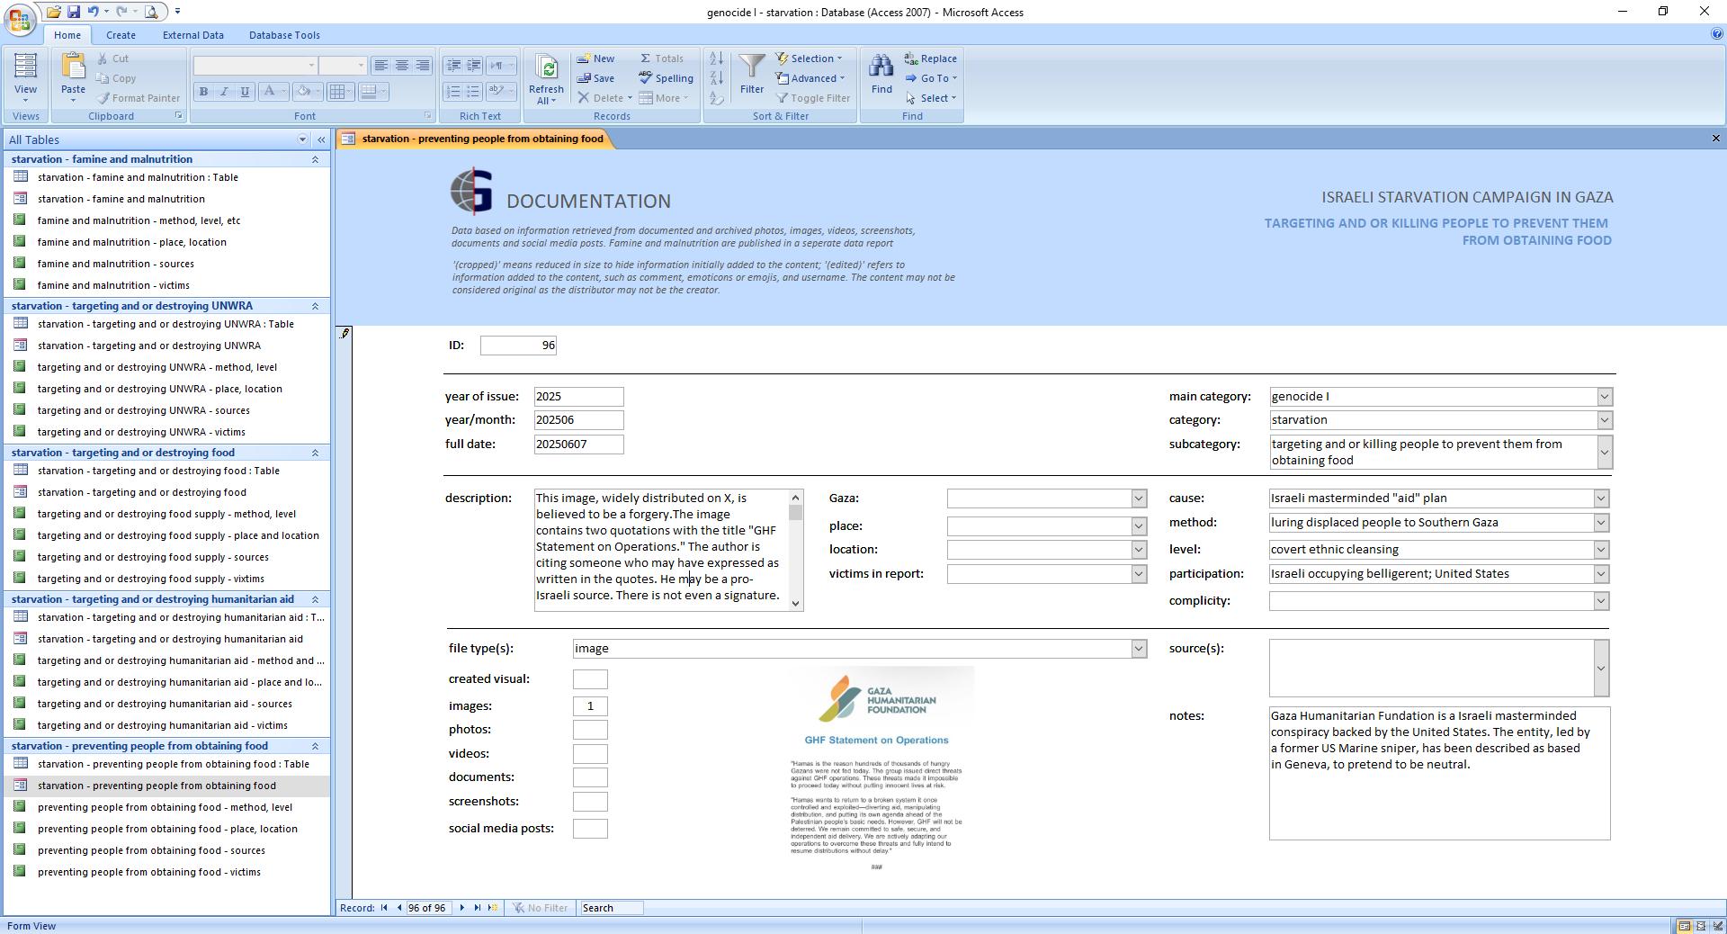Sort ascending A to Z icon
1727x934 pixels.
point(717,58)
